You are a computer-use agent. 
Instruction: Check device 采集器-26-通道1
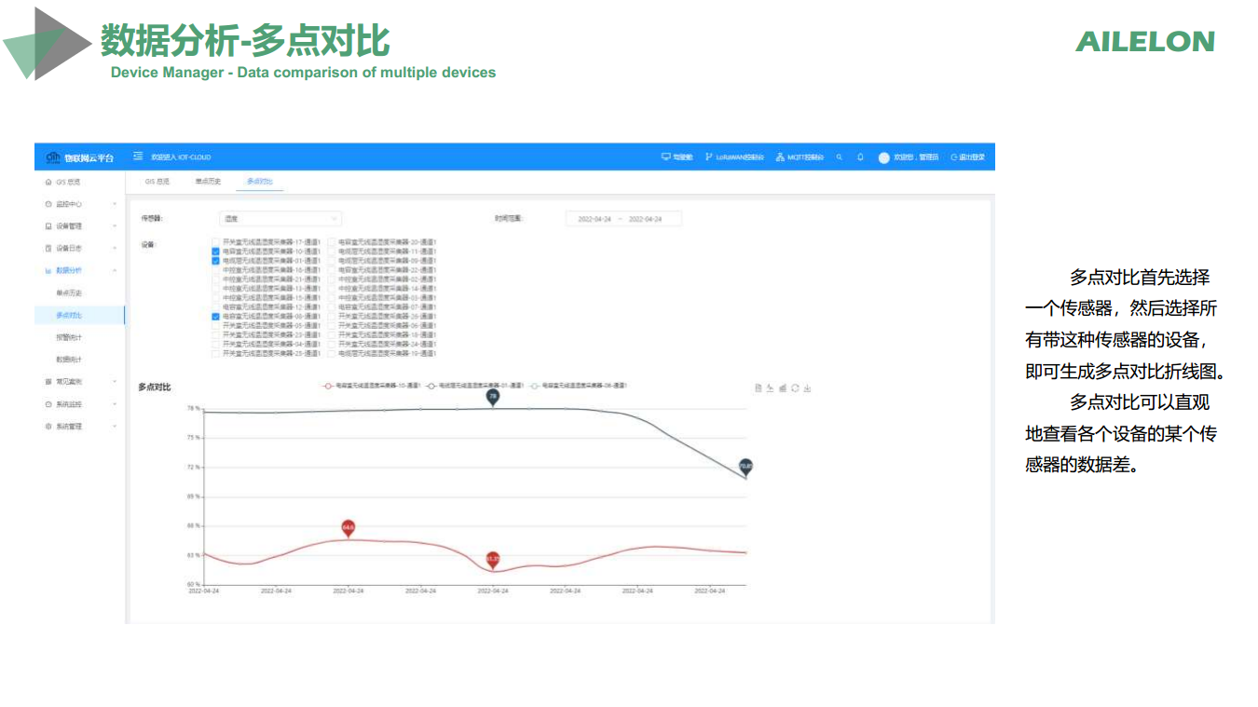pos(332,316)
